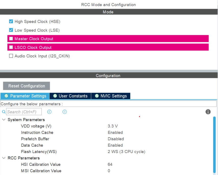Select Flash Latency 2 WS value
The image size is (218, 175).
pos(126,151)
